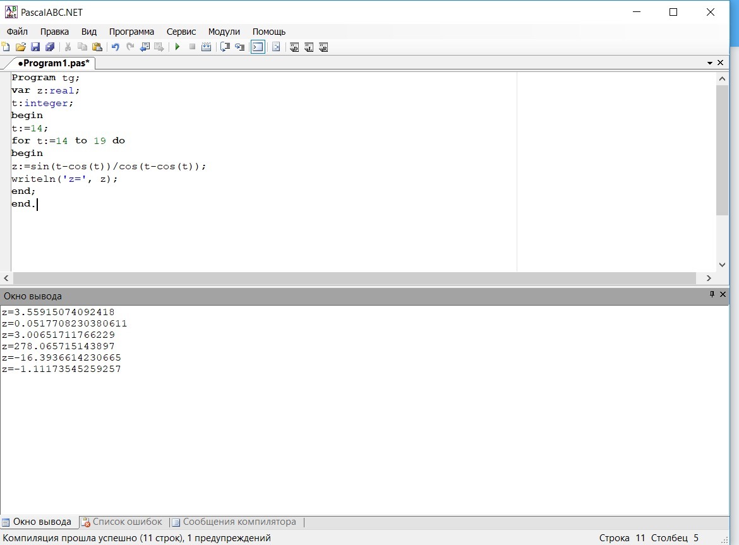Screen dimensions: 739x545
Task: Click the editor scroll up arrow
Action: click(x=722, y=79)
